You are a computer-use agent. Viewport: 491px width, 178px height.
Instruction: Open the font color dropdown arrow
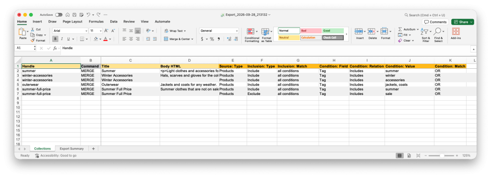pyautogui.click(x=110, y=39)
